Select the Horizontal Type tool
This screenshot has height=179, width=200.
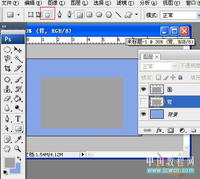pyautogui.click(x=18, y=119)
